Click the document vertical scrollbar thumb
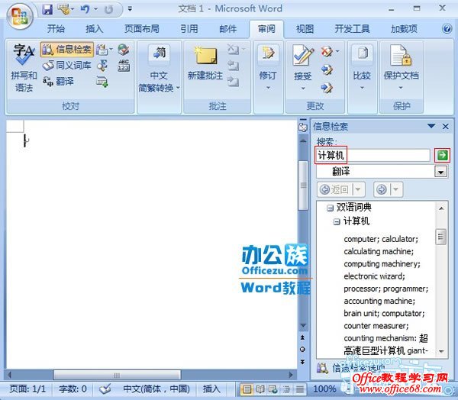The height and width of the screenshot is (400, 458). 303,185
